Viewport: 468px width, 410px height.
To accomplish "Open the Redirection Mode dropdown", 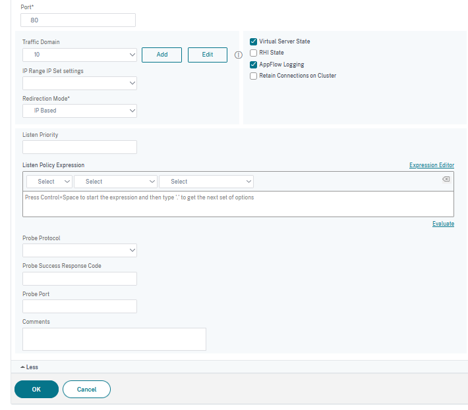I will tap(80, 111).
